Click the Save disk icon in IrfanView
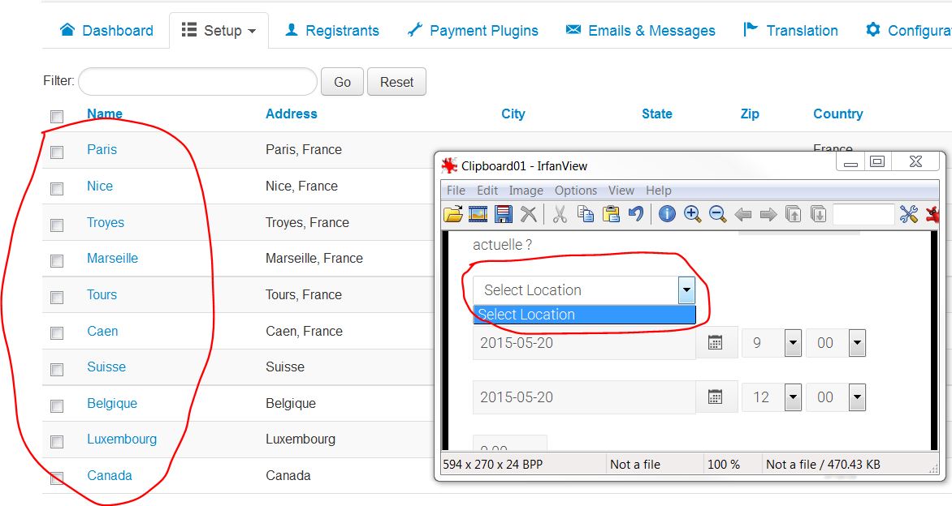The image size is (952, 506). click(504, 214)
